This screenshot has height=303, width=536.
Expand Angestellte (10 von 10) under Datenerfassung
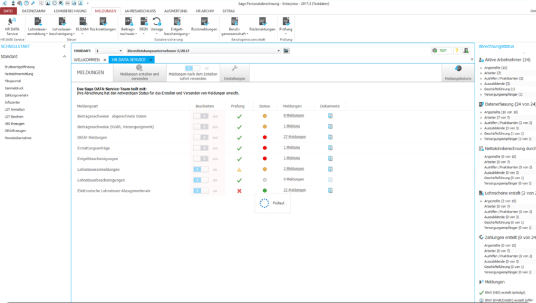pos(481,112)
